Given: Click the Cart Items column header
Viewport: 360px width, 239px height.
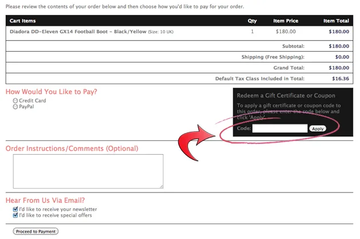Looking at the screenshot, I should [x=23, y=21].
